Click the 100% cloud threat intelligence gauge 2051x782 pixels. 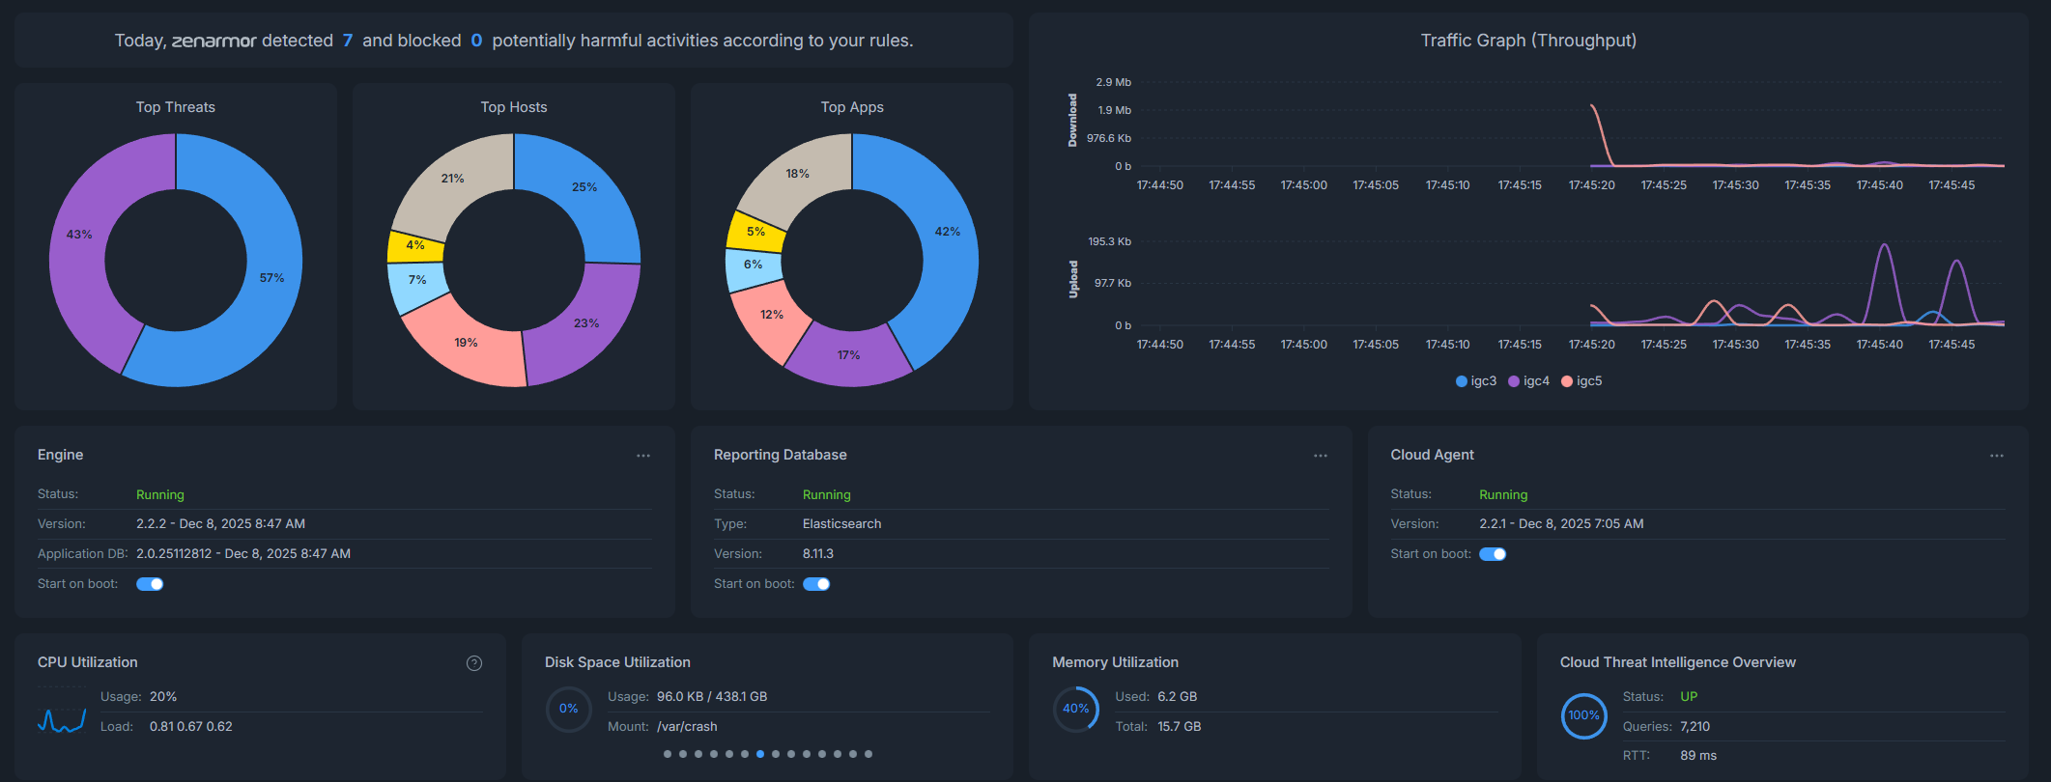pyautogui.click(x=1583, y=715)
